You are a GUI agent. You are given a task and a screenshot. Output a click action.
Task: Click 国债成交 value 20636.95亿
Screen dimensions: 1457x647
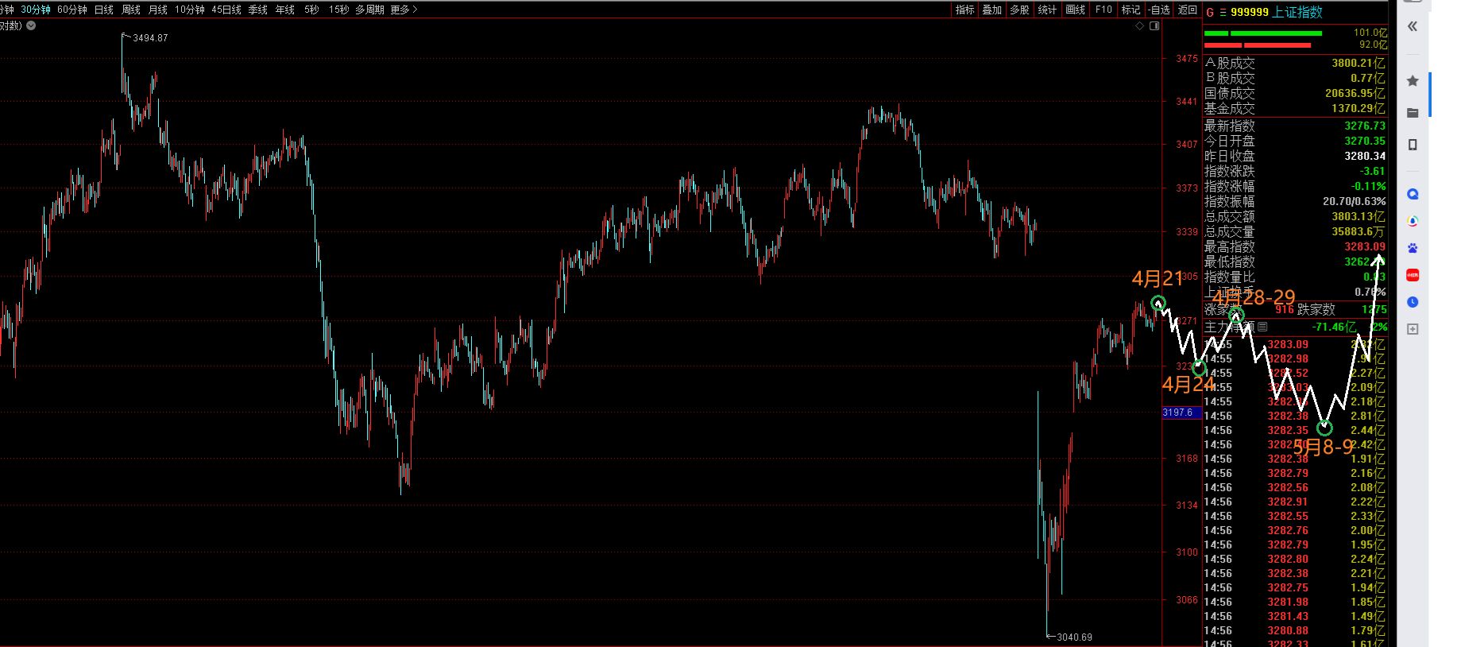click(x=1355, y=93)
